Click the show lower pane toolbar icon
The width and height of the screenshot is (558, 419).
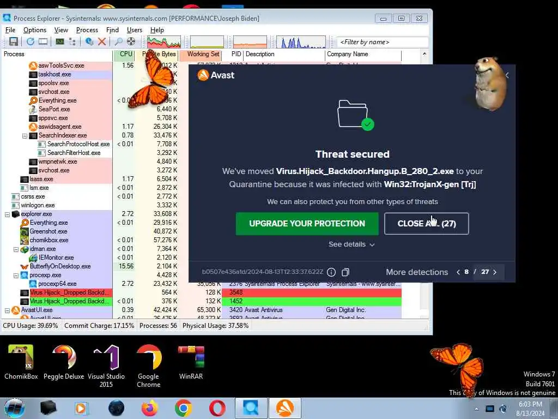point(43,41)
